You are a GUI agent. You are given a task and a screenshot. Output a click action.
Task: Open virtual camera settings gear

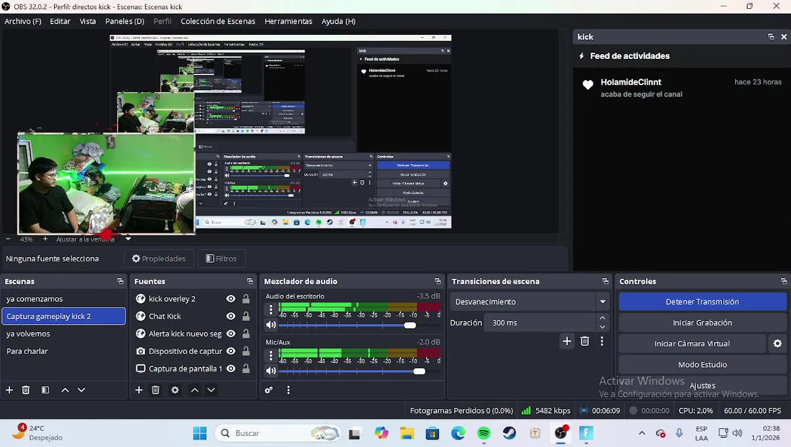(x=777, y=343)
